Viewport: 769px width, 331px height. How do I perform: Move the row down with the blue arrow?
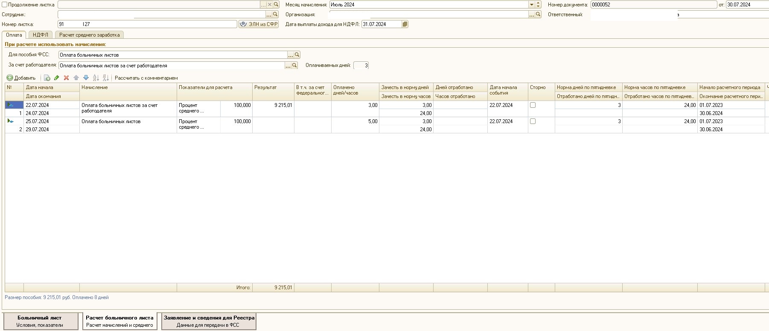click(x=86, y=78)
